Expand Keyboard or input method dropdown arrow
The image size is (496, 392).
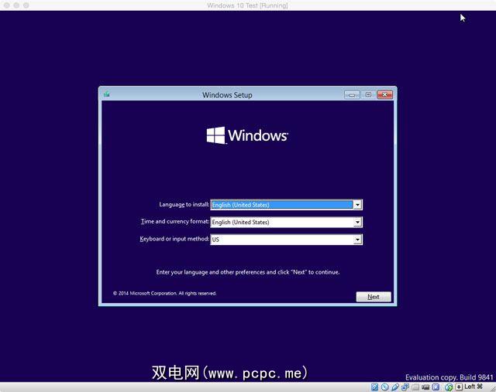[357, 240]
